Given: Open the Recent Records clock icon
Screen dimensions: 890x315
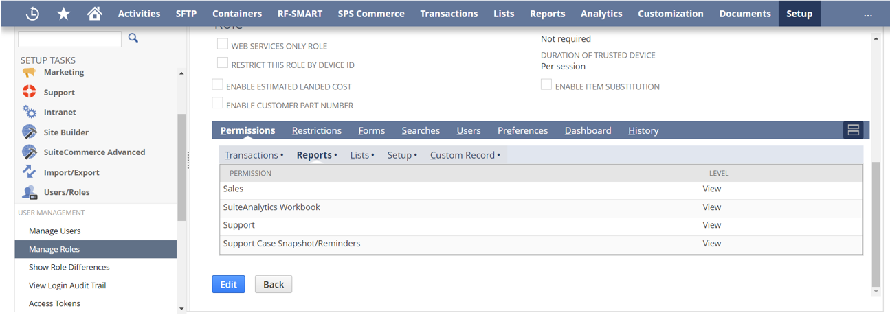Looking at the screenshot, I should 32,14.
